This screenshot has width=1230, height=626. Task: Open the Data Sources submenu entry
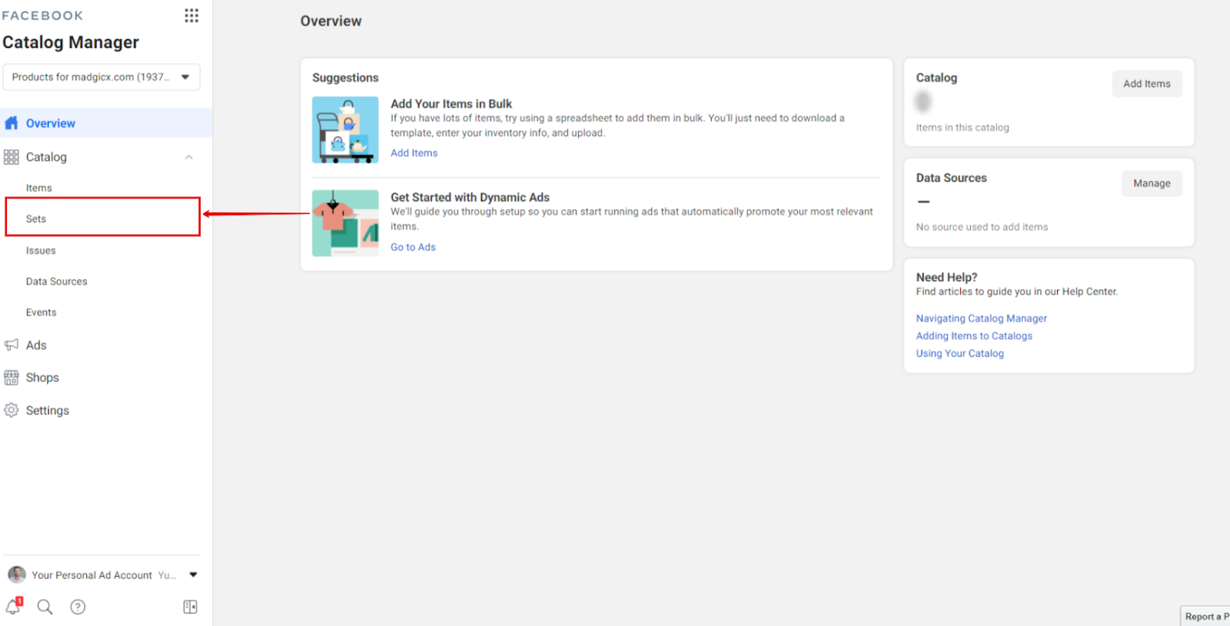(57, 282)
